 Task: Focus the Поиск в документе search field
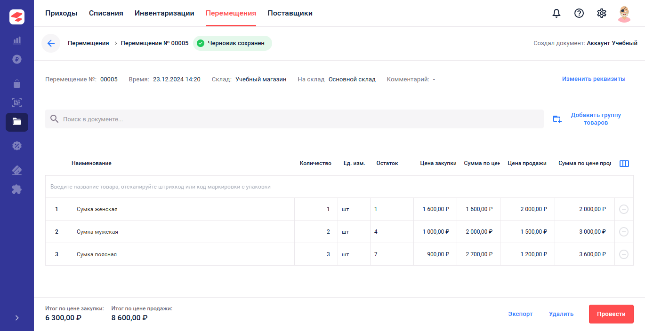click(x=294, y=119)
